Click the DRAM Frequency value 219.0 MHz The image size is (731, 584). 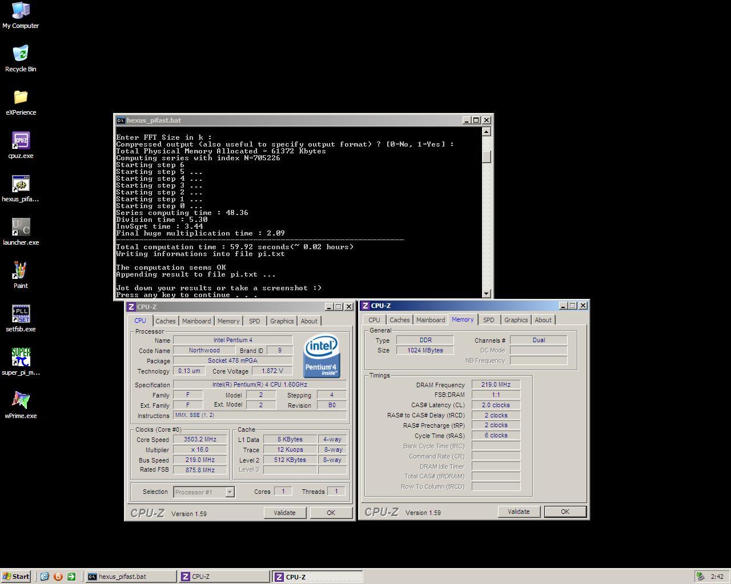[x=496, y=385]
